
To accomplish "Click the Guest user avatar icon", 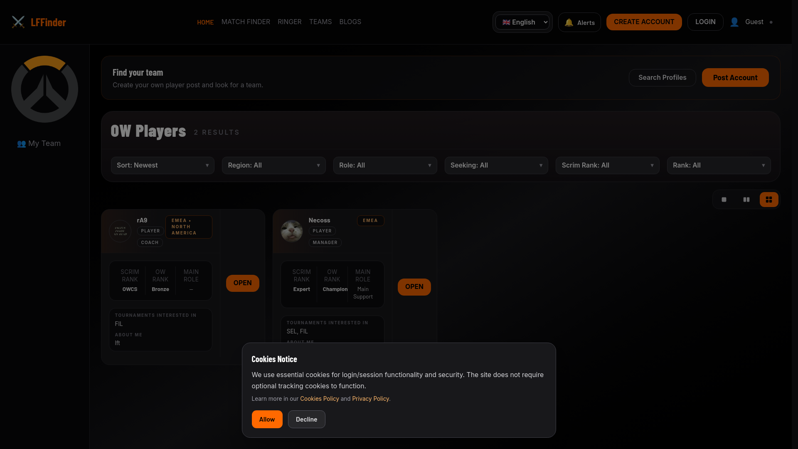I will click(734, 22).
